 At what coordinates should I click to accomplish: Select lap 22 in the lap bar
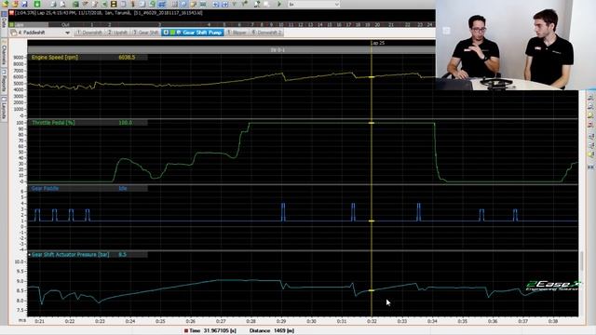408,25
